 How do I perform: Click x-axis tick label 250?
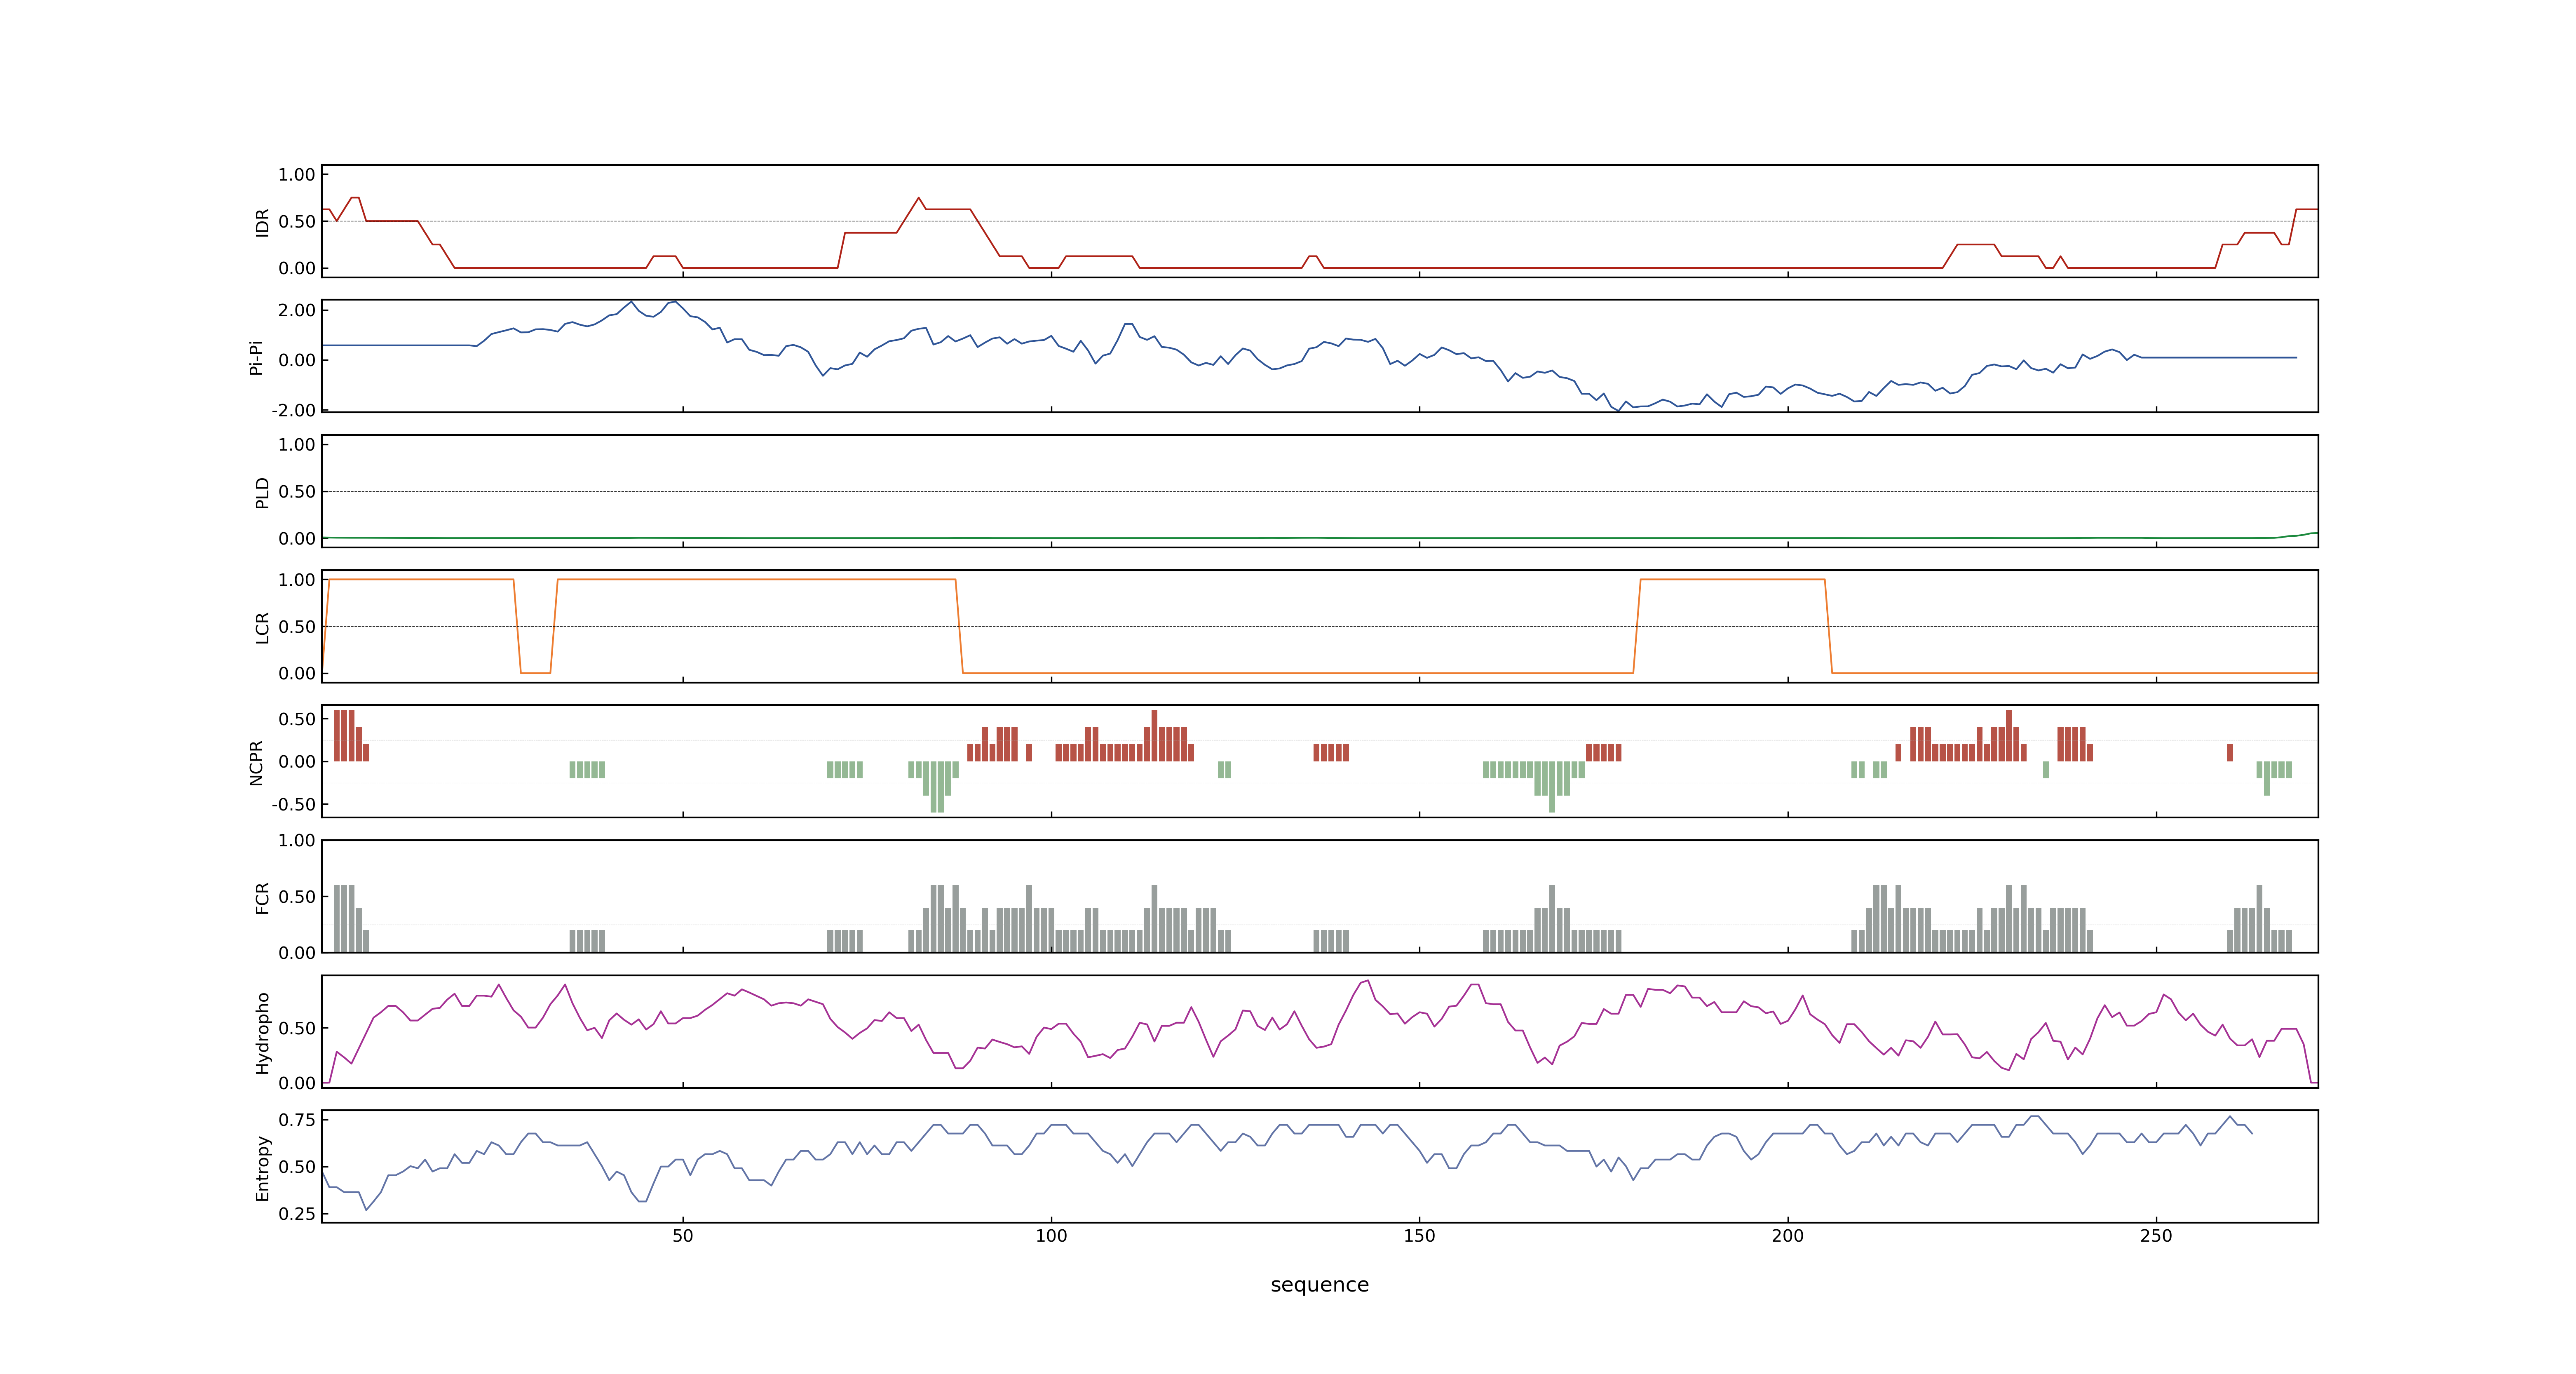(2156, 1236)
